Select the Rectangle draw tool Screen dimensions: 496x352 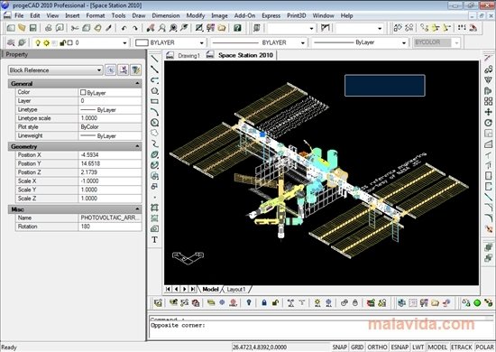click(x=155, y=102)
